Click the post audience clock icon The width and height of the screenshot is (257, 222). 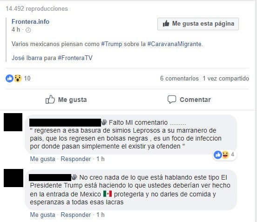(28, 30)
